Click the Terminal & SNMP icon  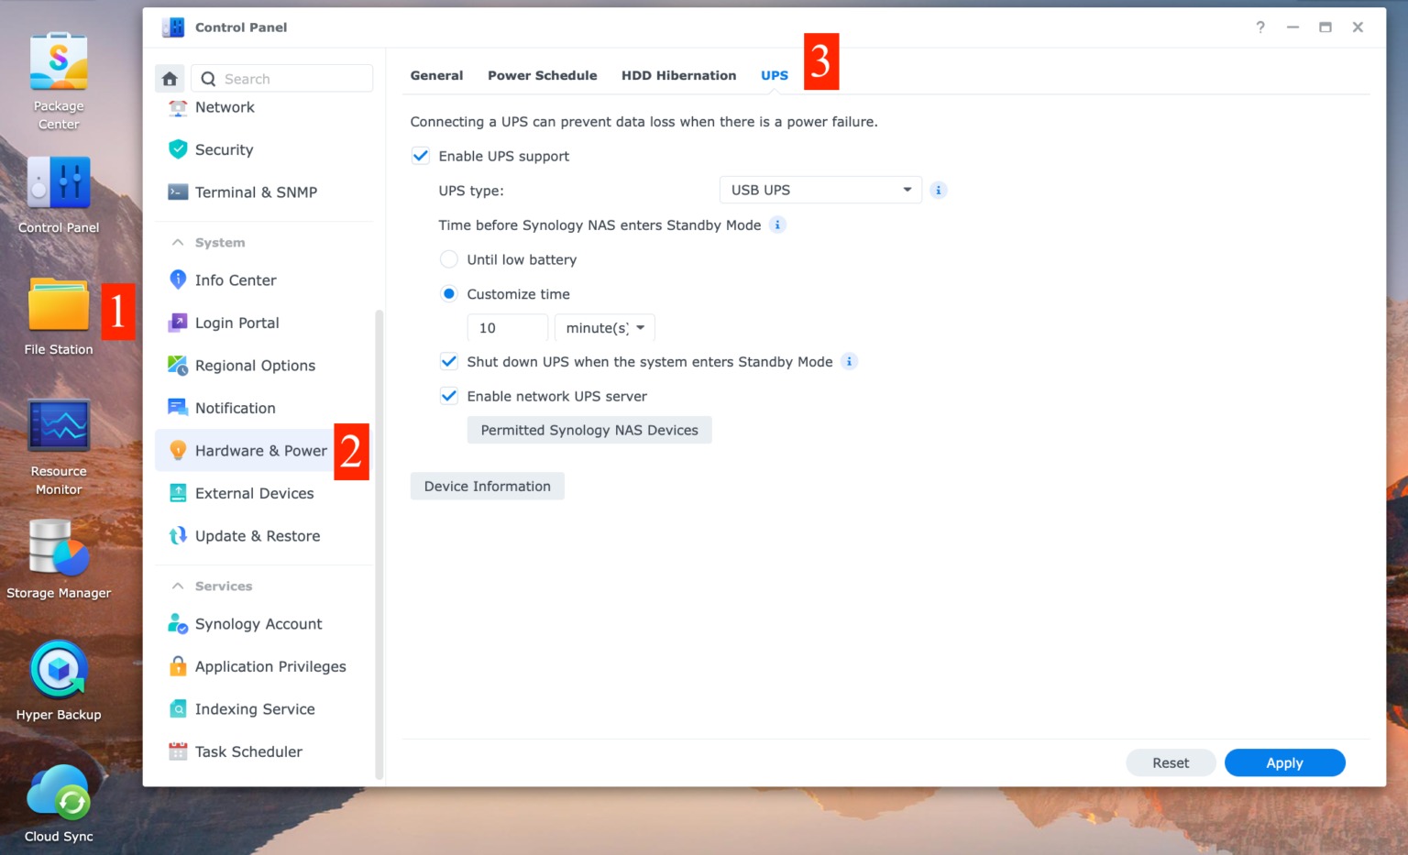(x=178, y=192)
